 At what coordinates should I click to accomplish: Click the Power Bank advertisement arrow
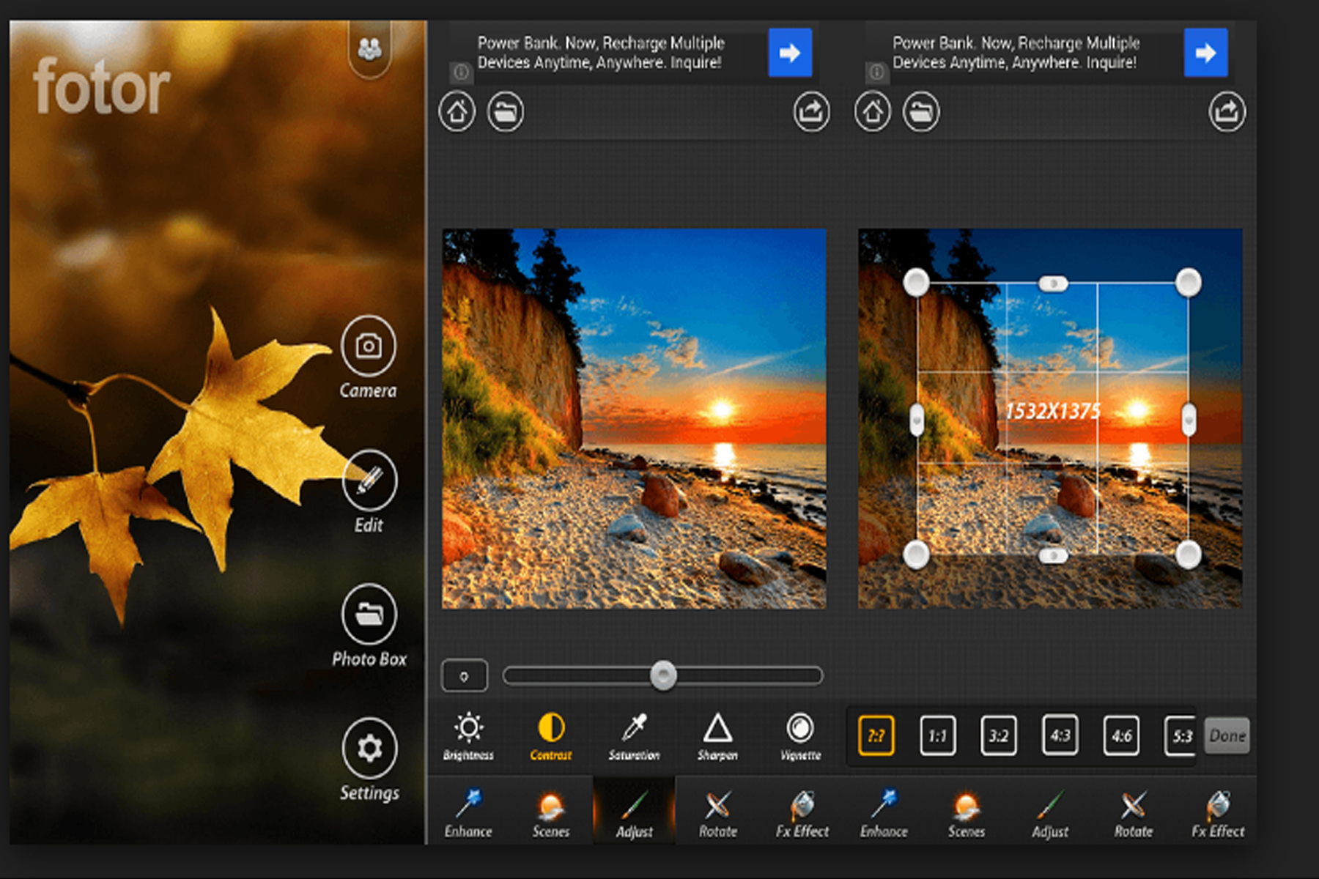click(788, 52)
